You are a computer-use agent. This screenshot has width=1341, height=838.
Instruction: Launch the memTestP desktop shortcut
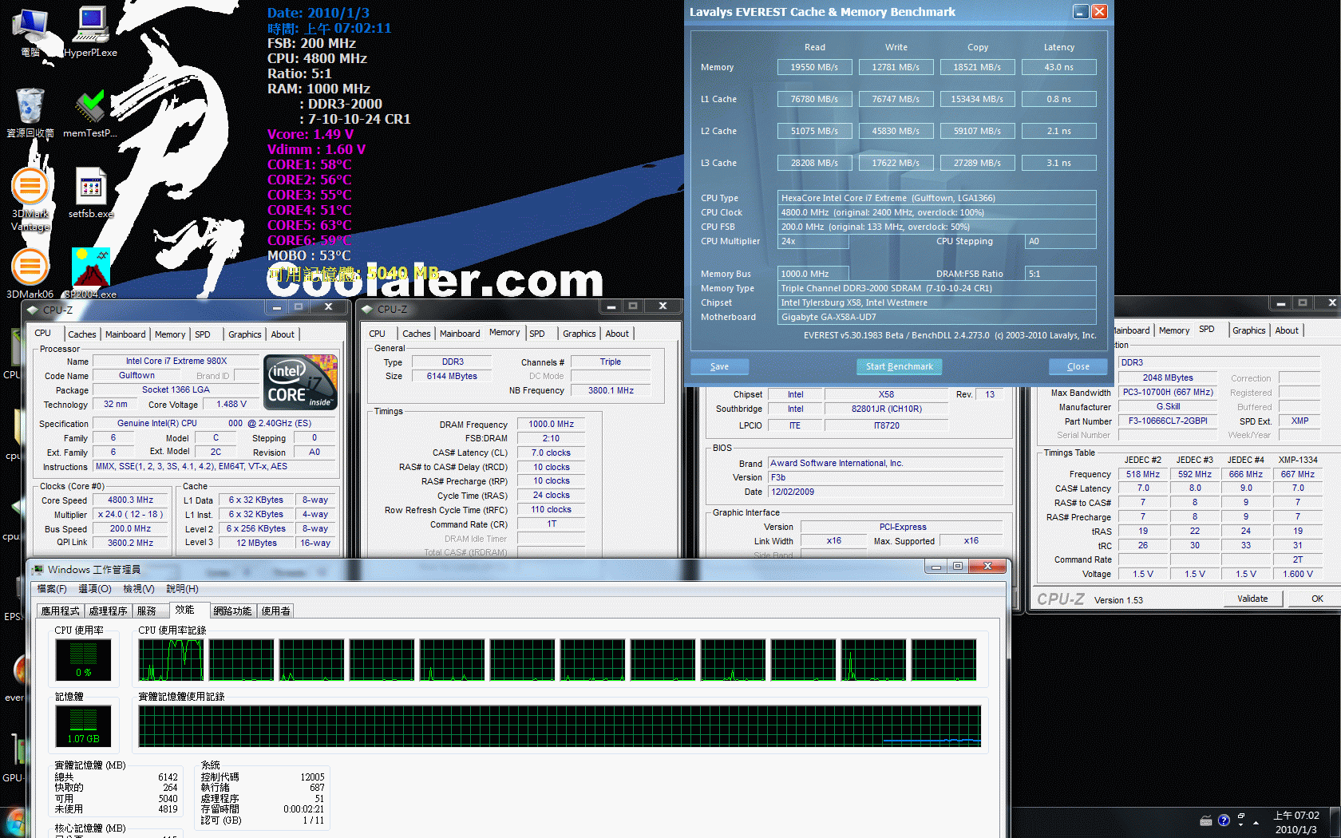click(90, 113)
